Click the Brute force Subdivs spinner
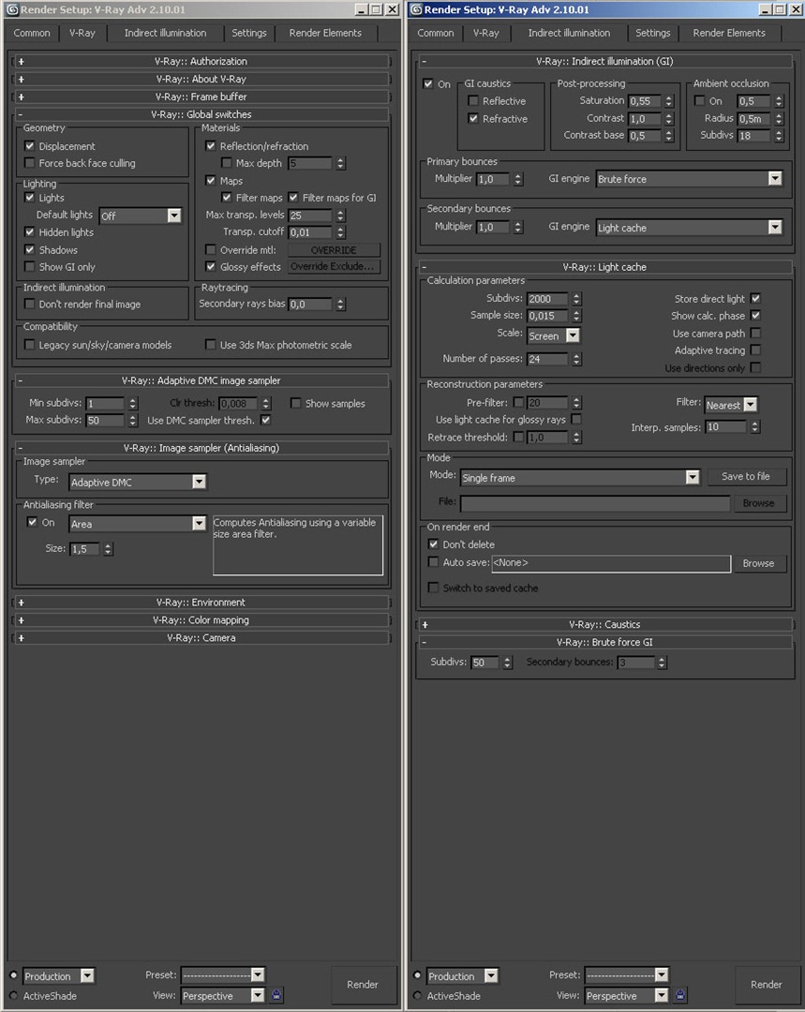 508,662
